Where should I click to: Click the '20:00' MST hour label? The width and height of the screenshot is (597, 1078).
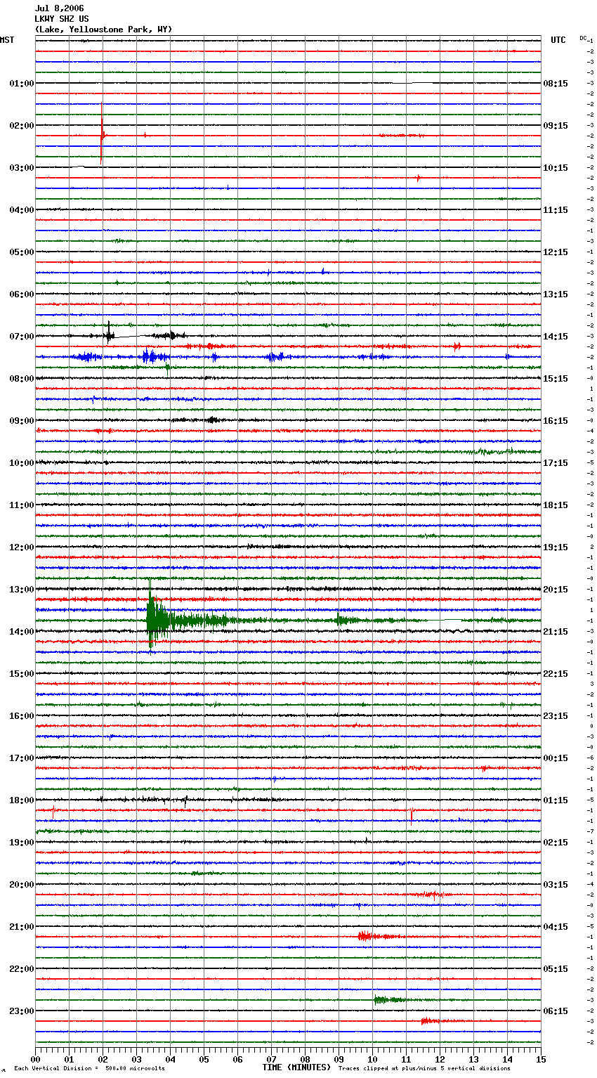click(x=21, y=885)
